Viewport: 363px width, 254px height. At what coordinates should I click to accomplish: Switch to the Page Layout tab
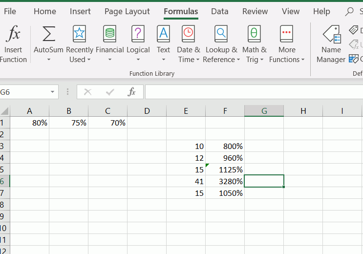127,11
